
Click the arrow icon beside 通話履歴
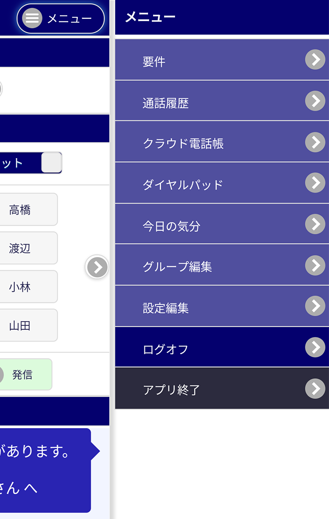tap(315, 101)
